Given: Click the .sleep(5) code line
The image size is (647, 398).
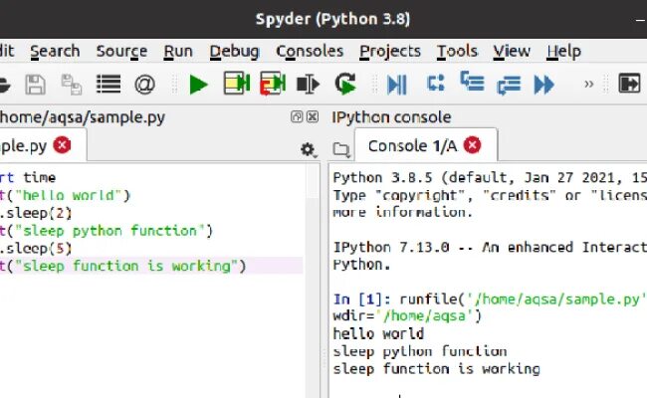Looking at the screenshot, I should [36, 249].
